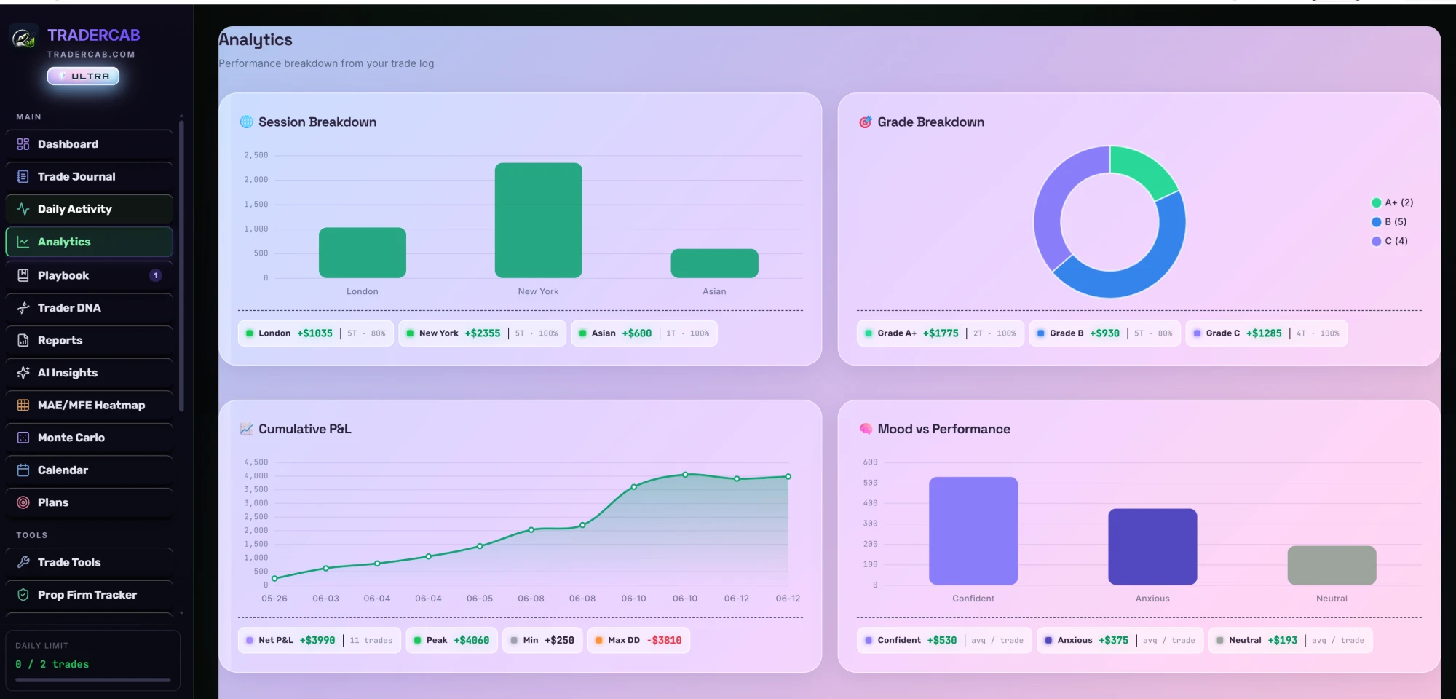This screenshot has width=1456, height=699.
Task: Click the Daily Activity pulse icon
Action: click(23, 209)
